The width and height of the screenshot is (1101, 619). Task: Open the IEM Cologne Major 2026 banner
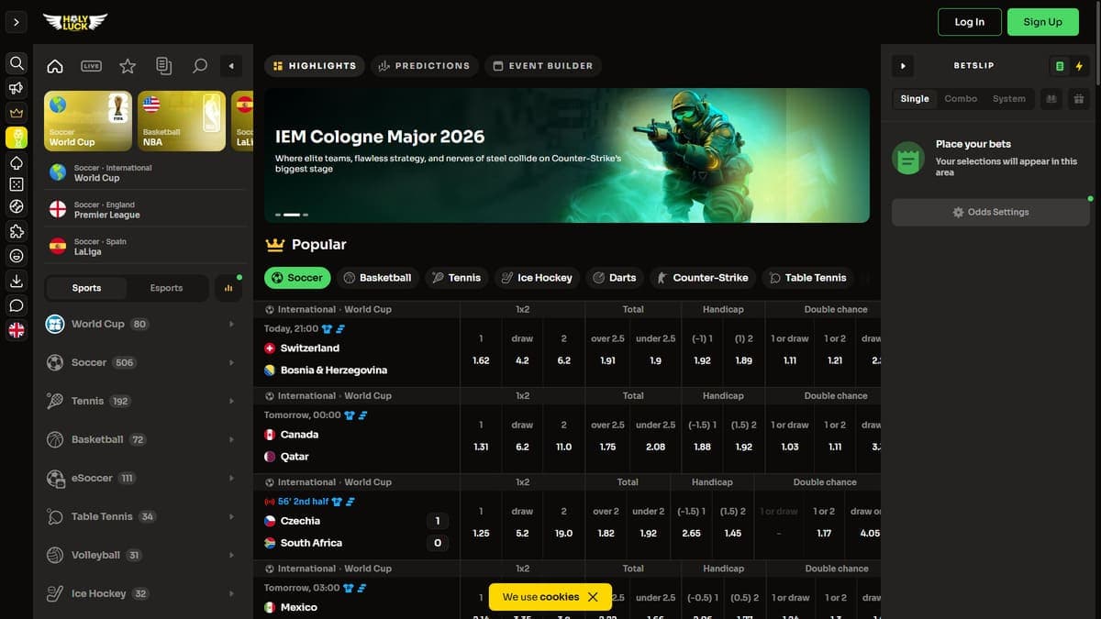click(x=567, y=155)
